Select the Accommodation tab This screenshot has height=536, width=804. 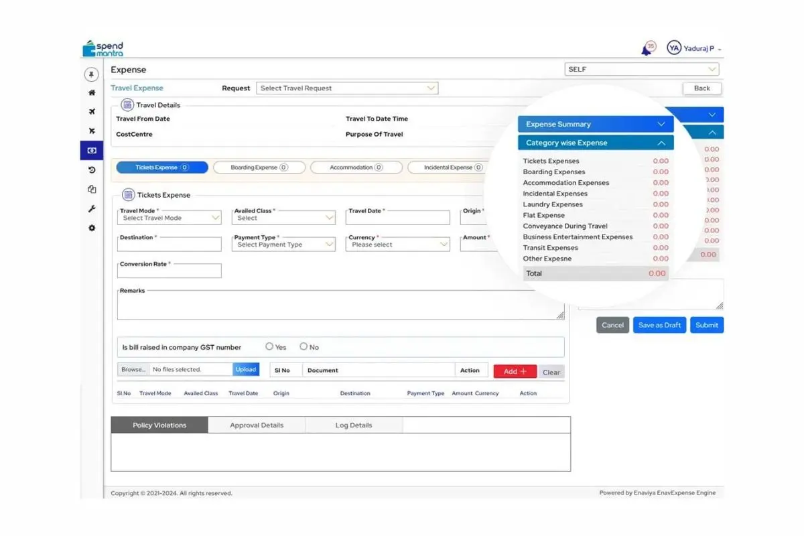point(356,167)
